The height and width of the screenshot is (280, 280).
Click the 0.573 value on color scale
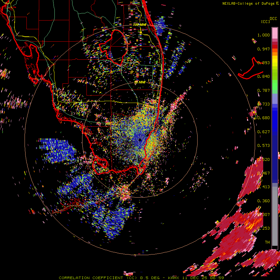(x=264, y=146)
